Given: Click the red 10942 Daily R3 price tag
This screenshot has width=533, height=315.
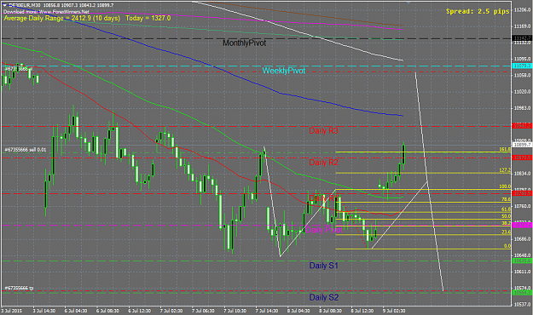Looking at the screenshot, I should [522, 126].
